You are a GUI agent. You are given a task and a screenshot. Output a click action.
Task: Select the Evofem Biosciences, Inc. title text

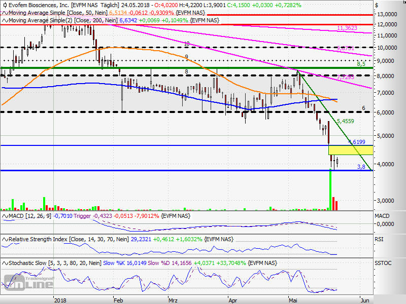(x=39, y=5)
